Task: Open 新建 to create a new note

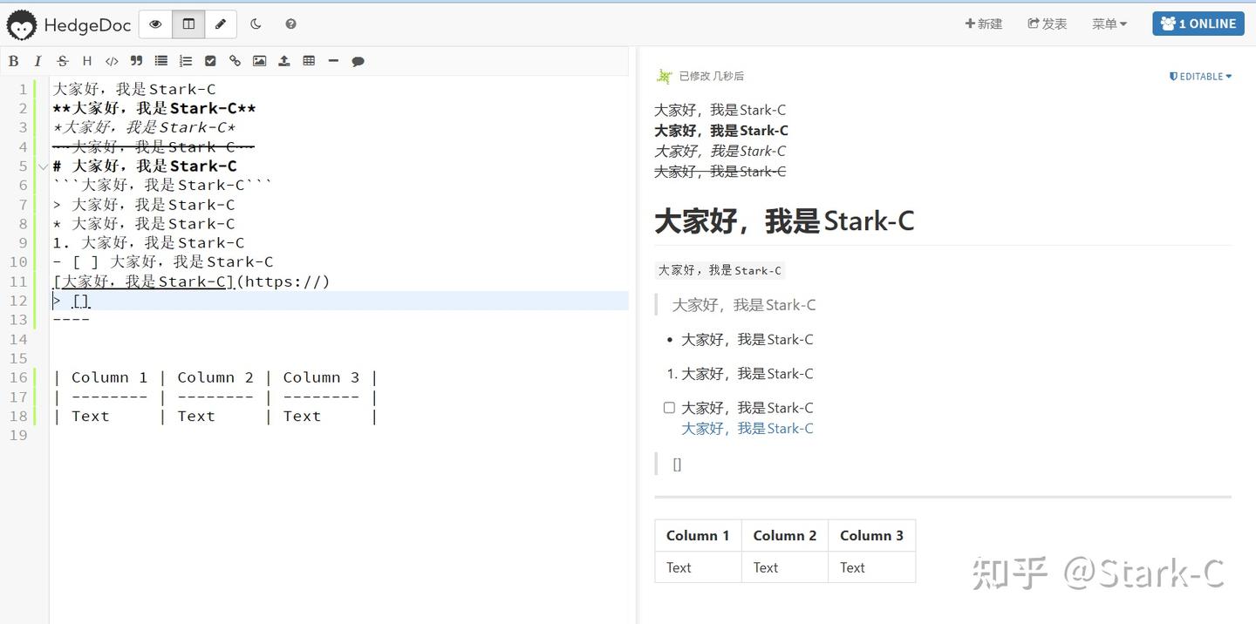Action: point(984,24)
